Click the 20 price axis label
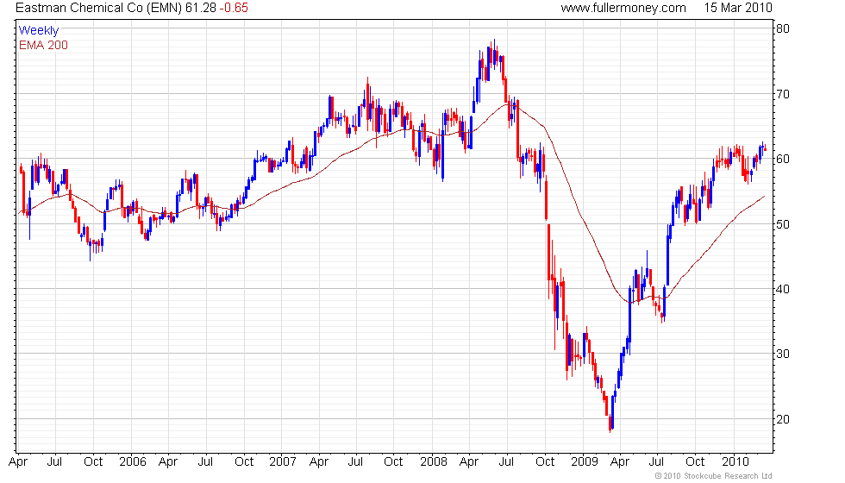845x483 pixels. tap(783, 419)
